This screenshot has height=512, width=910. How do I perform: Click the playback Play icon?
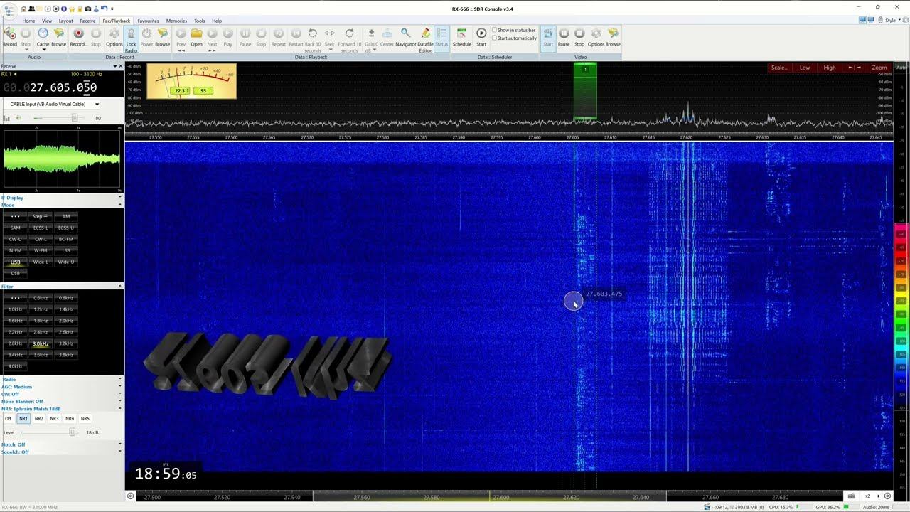click(227, 36)
